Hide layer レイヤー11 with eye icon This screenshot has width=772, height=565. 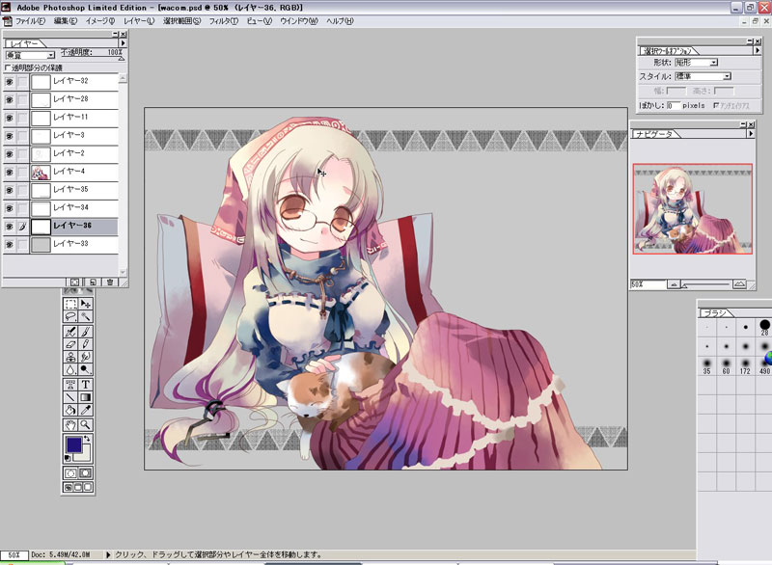[x=10, y=118]
